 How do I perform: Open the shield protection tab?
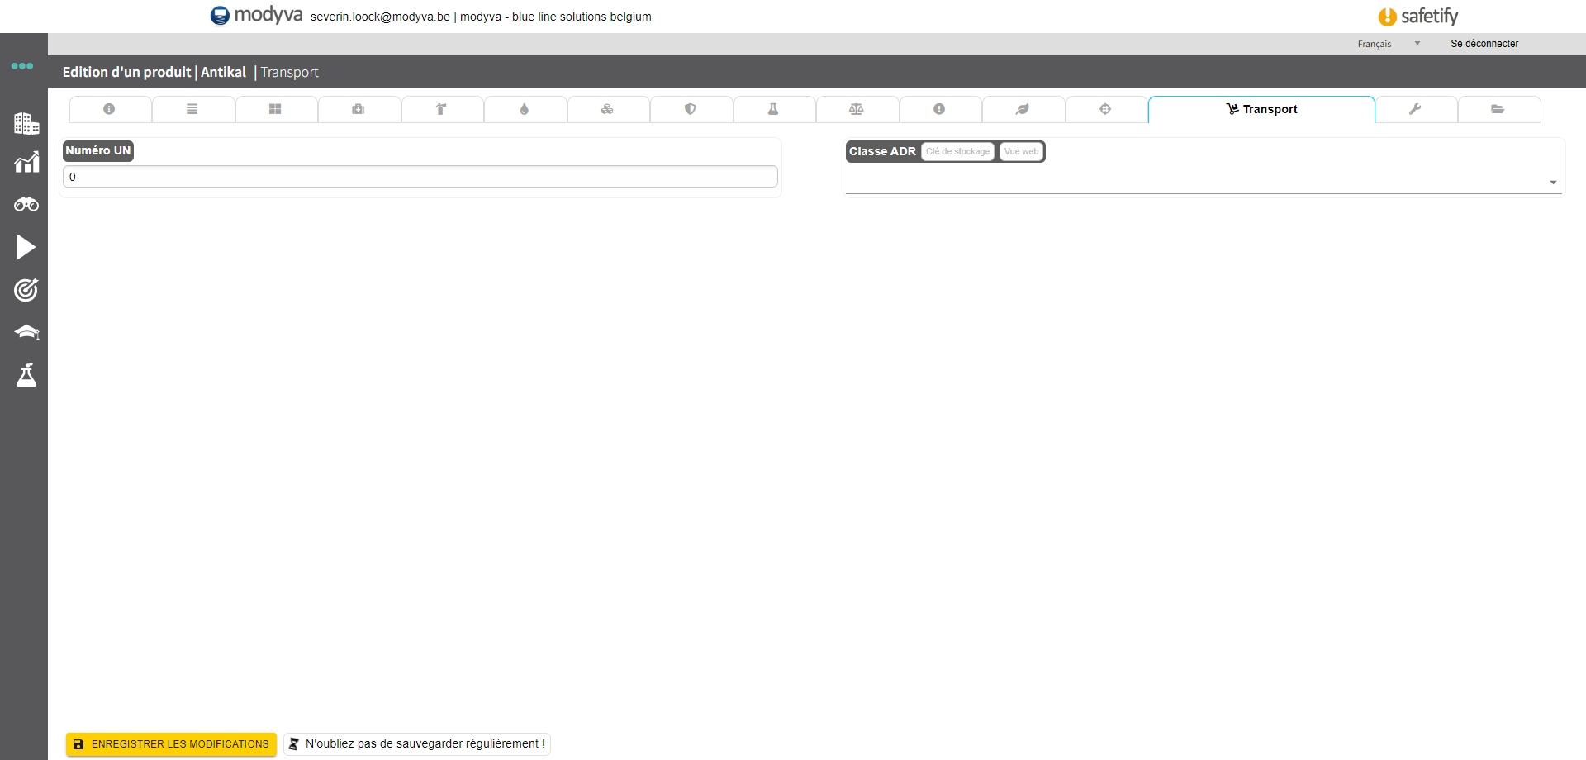click(x=691, y=109)
